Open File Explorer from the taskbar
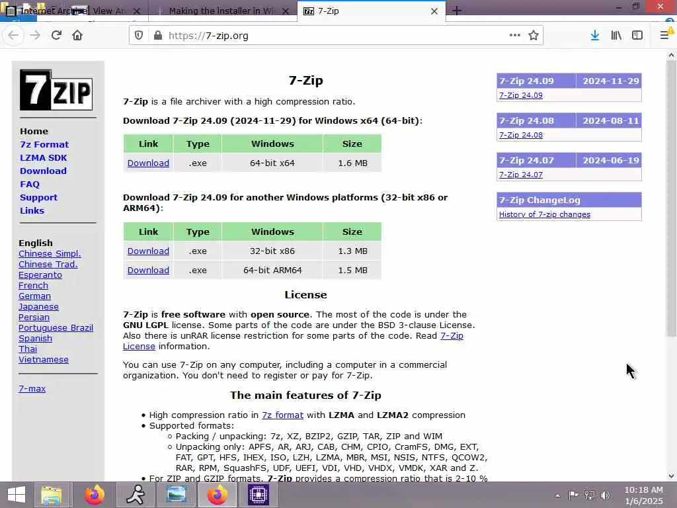Viewport: 677px width, 508px height. click(52, 495)
